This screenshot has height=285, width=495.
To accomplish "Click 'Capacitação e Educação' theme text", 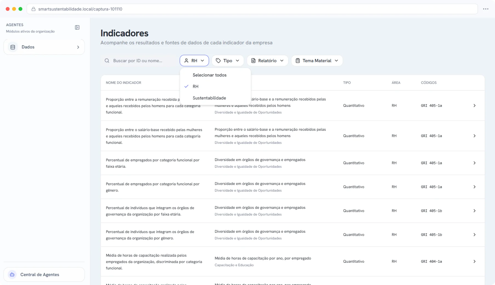I will [234, 265].
